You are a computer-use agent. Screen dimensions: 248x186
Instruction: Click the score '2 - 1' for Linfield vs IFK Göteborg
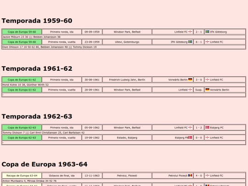click(x=199, y=32)
